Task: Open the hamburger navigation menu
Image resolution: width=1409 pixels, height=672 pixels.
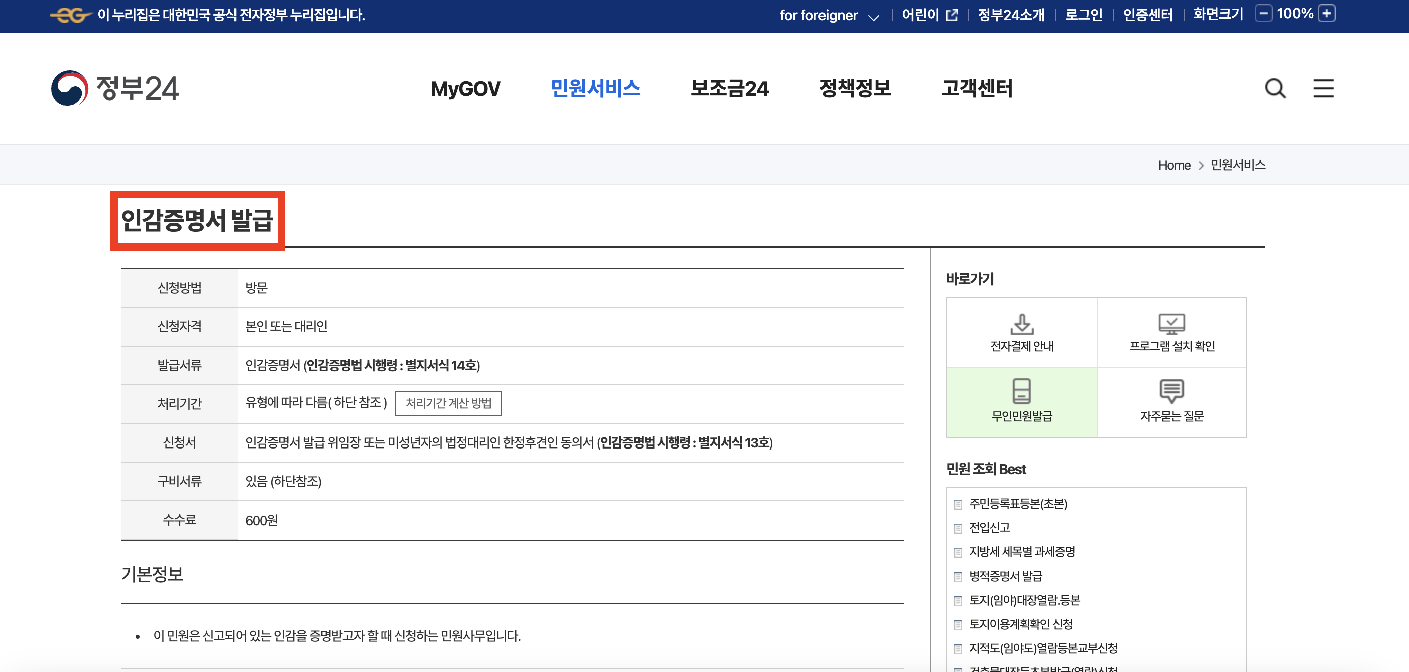Action: pyautogui.click(x=1323, y=89)
